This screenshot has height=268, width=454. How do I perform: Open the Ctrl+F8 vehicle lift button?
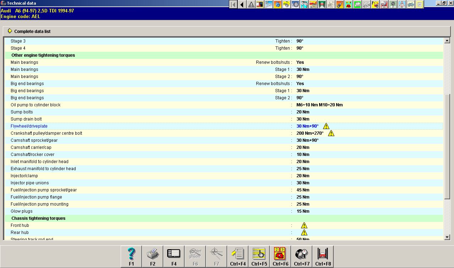[323, 257]
